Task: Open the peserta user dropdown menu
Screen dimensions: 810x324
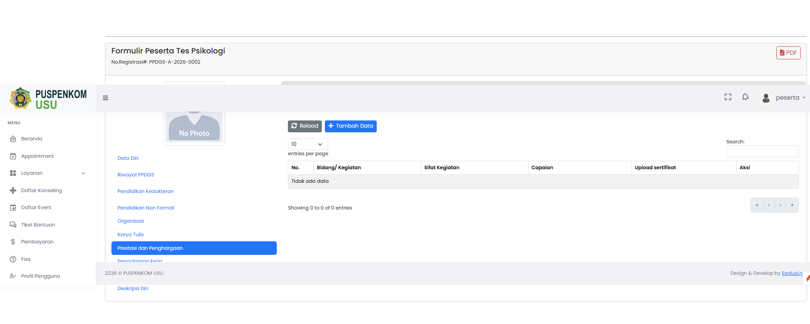Action: point(790,98)
